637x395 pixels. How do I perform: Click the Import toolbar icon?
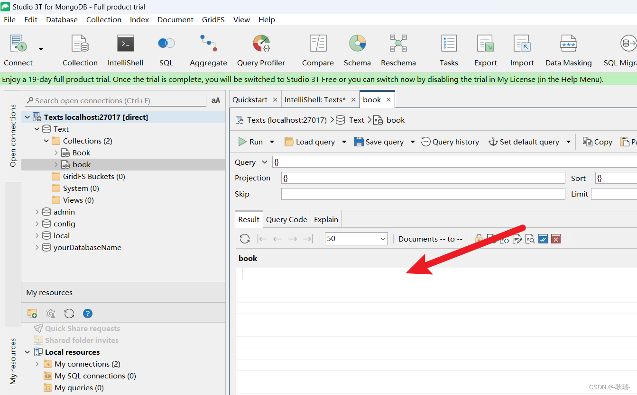(x=522, y=44)
